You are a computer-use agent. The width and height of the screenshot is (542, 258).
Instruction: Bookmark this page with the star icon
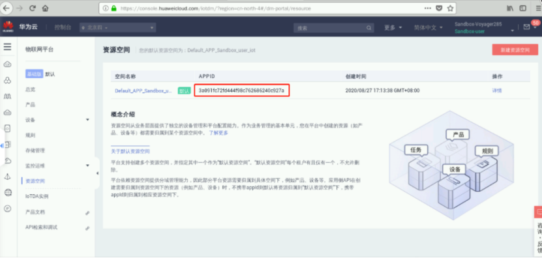click(x=450, y=8)
